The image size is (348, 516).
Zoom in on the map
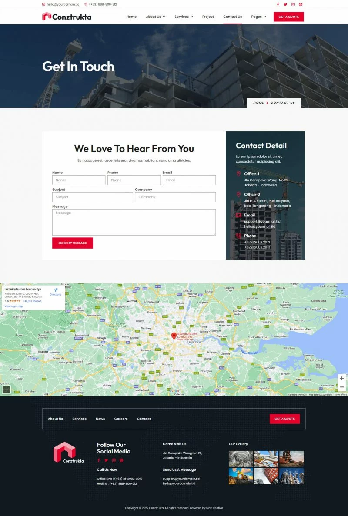click(x=341, y=379)
